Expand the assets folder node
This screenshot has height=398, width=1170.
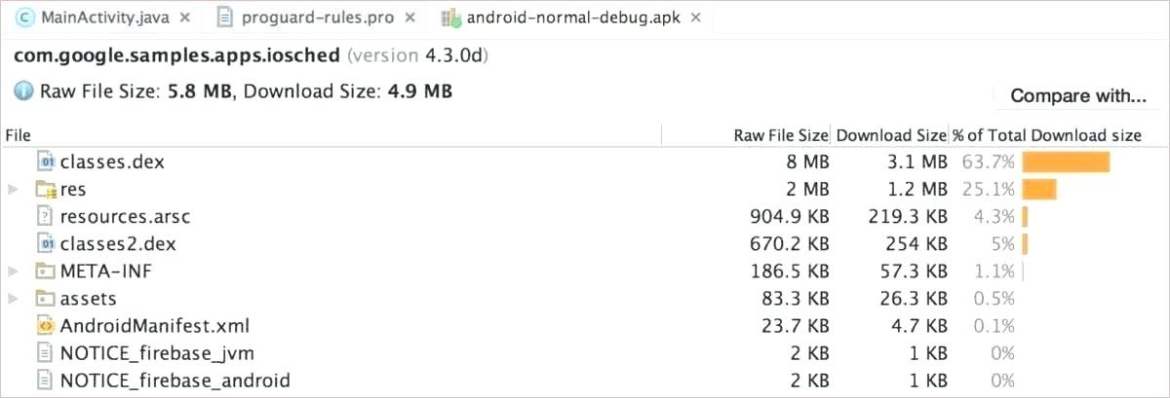coord(14,298)
